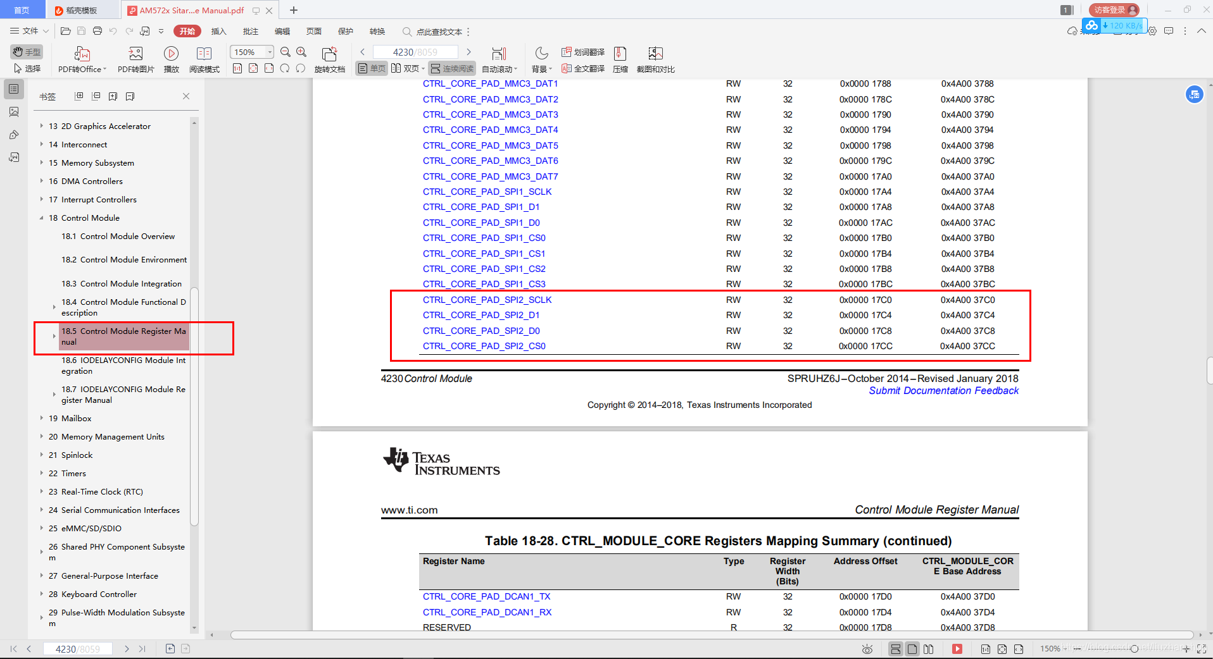This screenshot has width=1213, height=659.
Task: Go to next page arrow in toolbar
Action: click(x=468, y=52)
